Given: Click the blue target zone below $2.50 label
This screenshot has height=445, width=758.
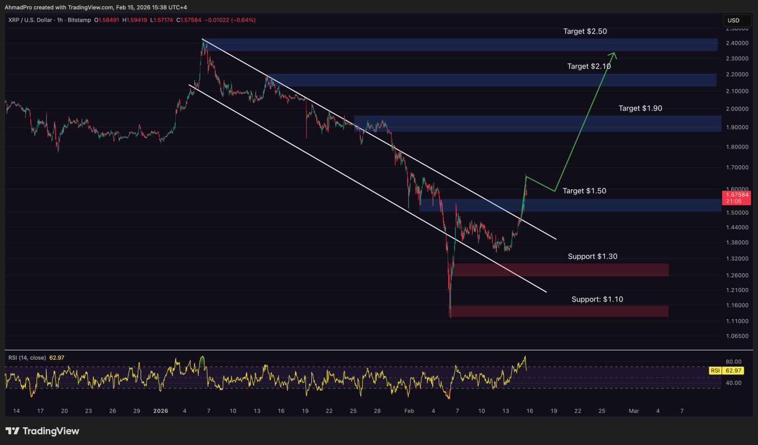Looking at the screenshot, I should (x=459, y=45).
